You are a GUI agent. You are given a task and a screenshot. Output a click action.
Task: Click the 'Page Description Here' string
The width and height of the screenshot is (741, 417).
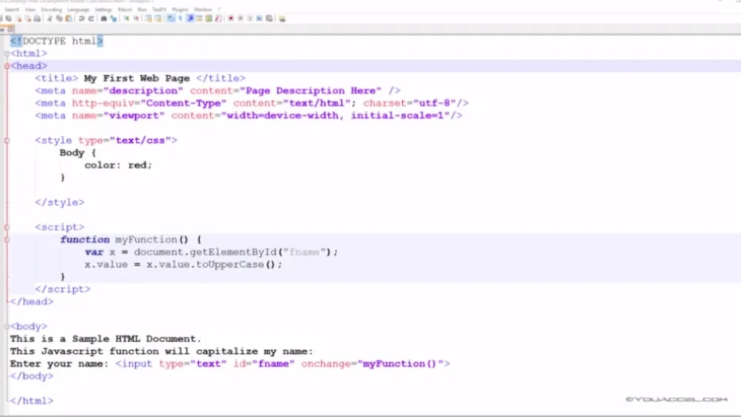point(310,91)
